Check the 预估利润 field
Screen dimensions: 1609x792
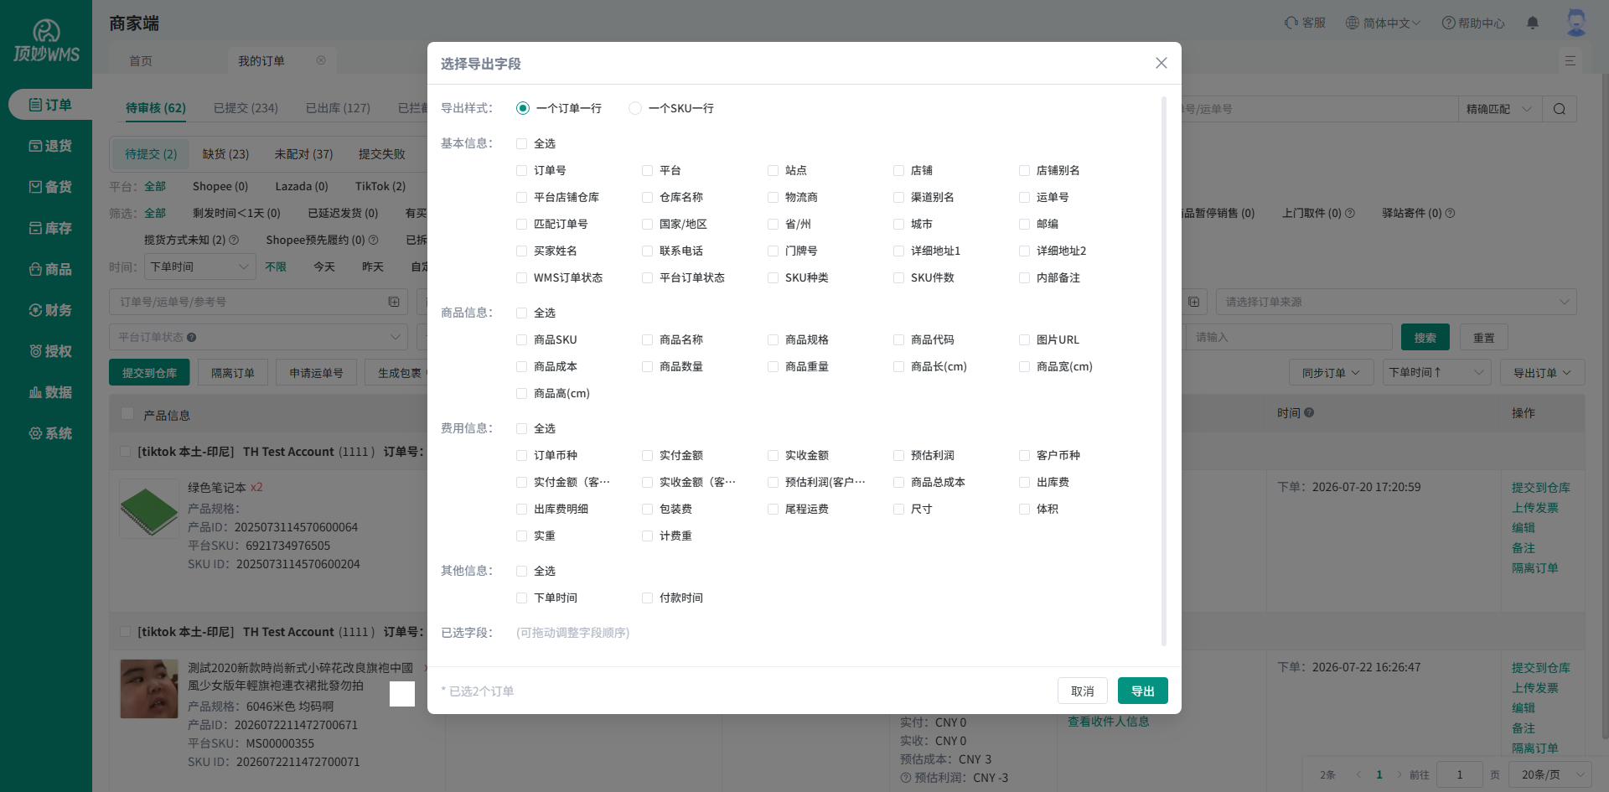click(898, 455)
